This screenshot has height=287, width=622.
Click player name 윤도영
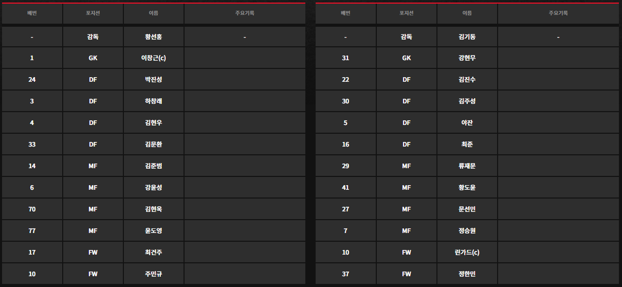154,231
